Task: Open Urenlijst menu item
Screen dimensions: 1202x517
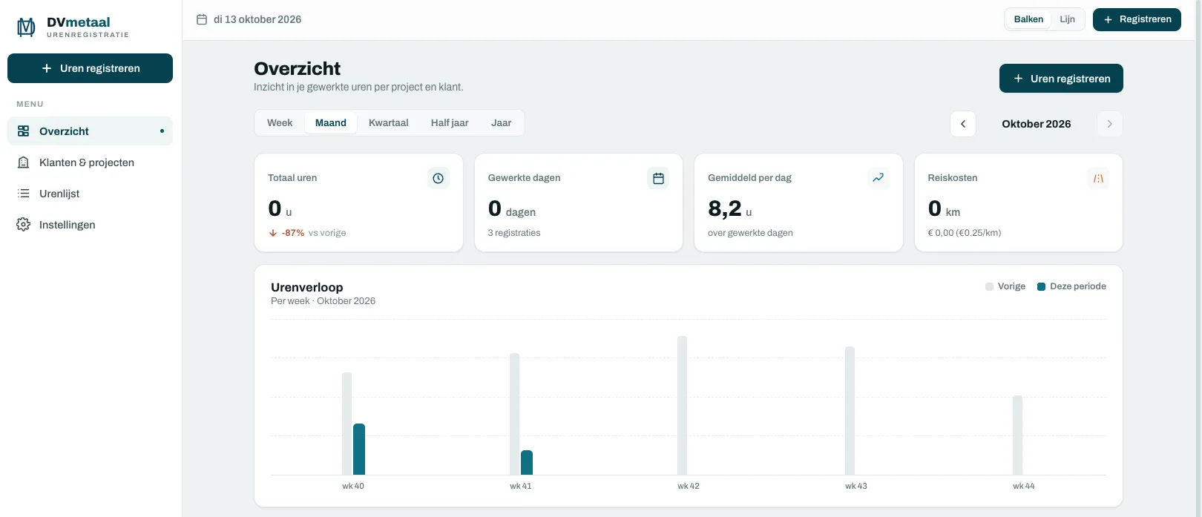Action: click(90, 194)
